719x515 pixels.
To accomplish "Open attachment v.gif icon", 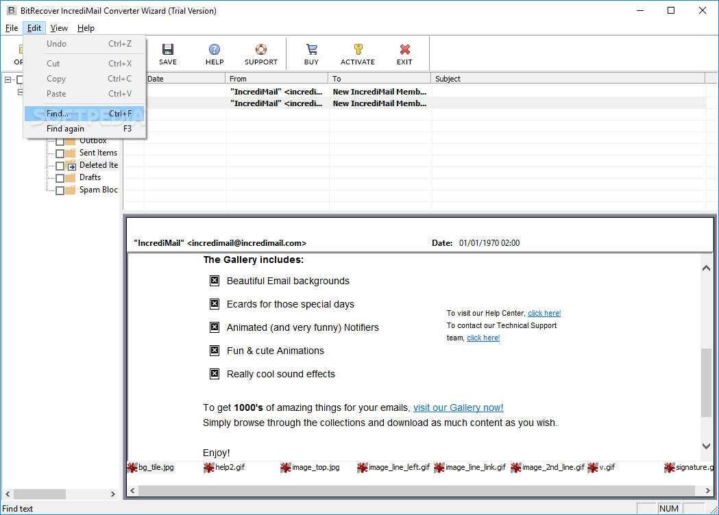I will [593, 467].
